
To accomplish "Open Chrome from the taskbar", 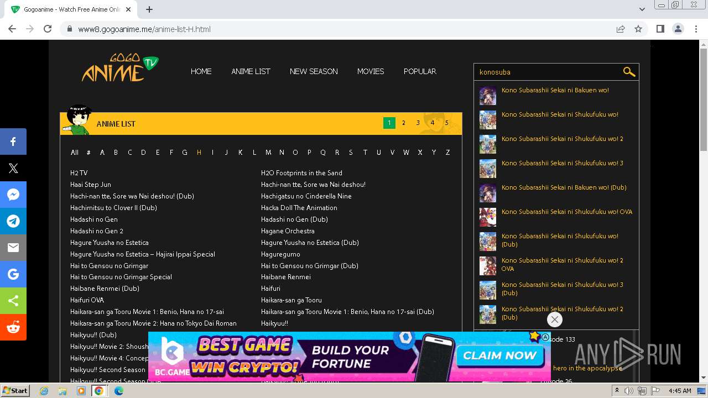I will pos(99,391).
